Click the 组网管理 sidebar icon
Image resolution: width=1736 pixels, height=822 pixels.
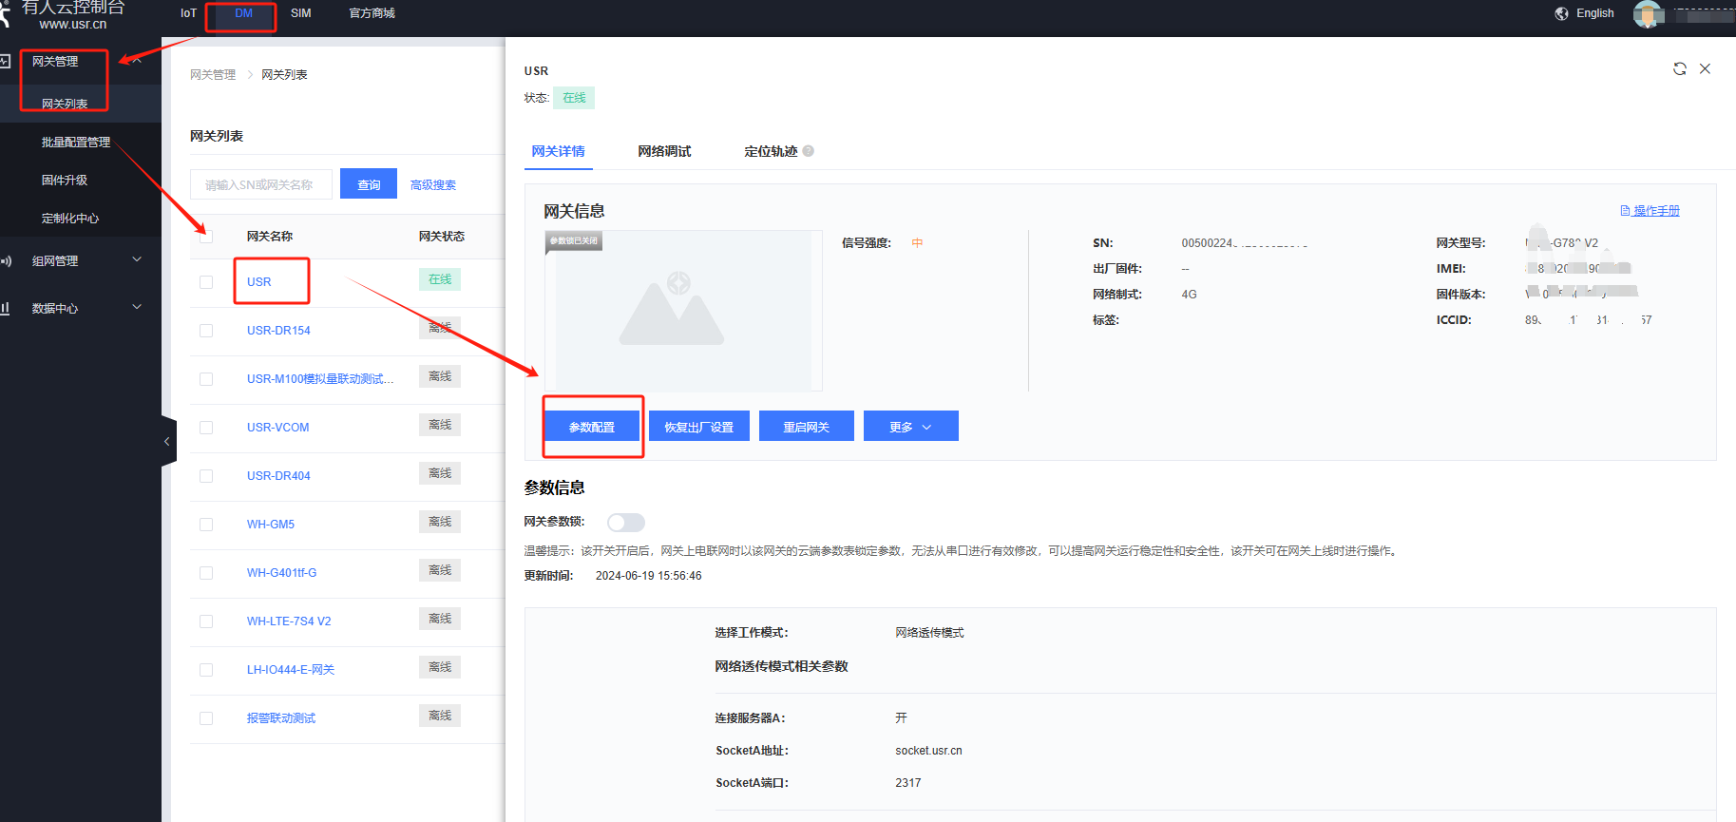pyautogui.click(x=6, y=261)
